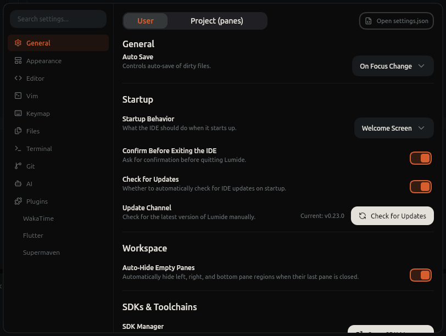Click the chevron next to On Focus Change
The height and width of the screenshot is (336, 446).
pos(421,66)
